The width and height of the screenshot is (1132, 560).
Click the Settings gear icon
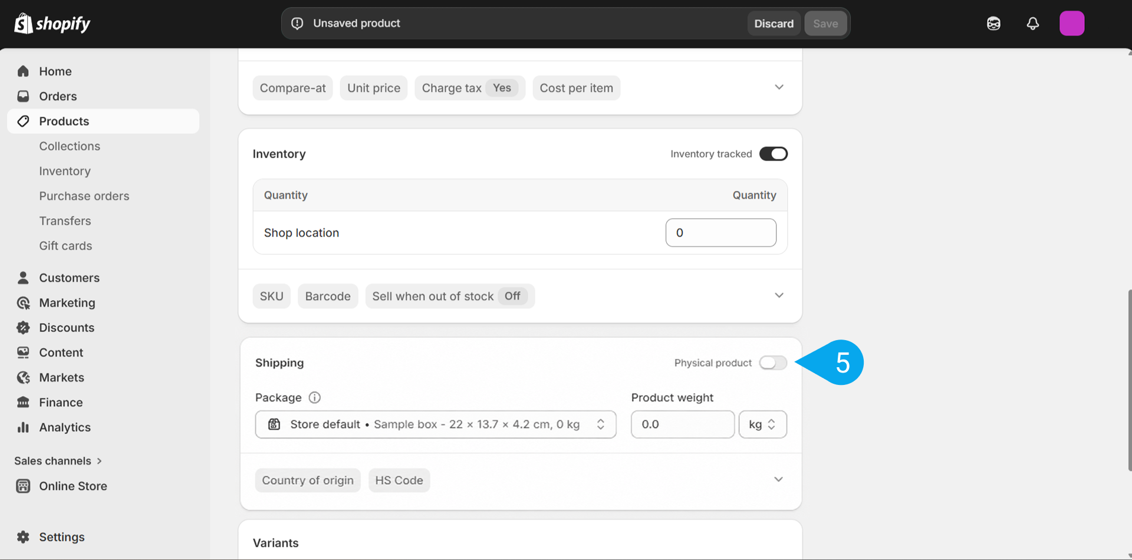(23, 537)
